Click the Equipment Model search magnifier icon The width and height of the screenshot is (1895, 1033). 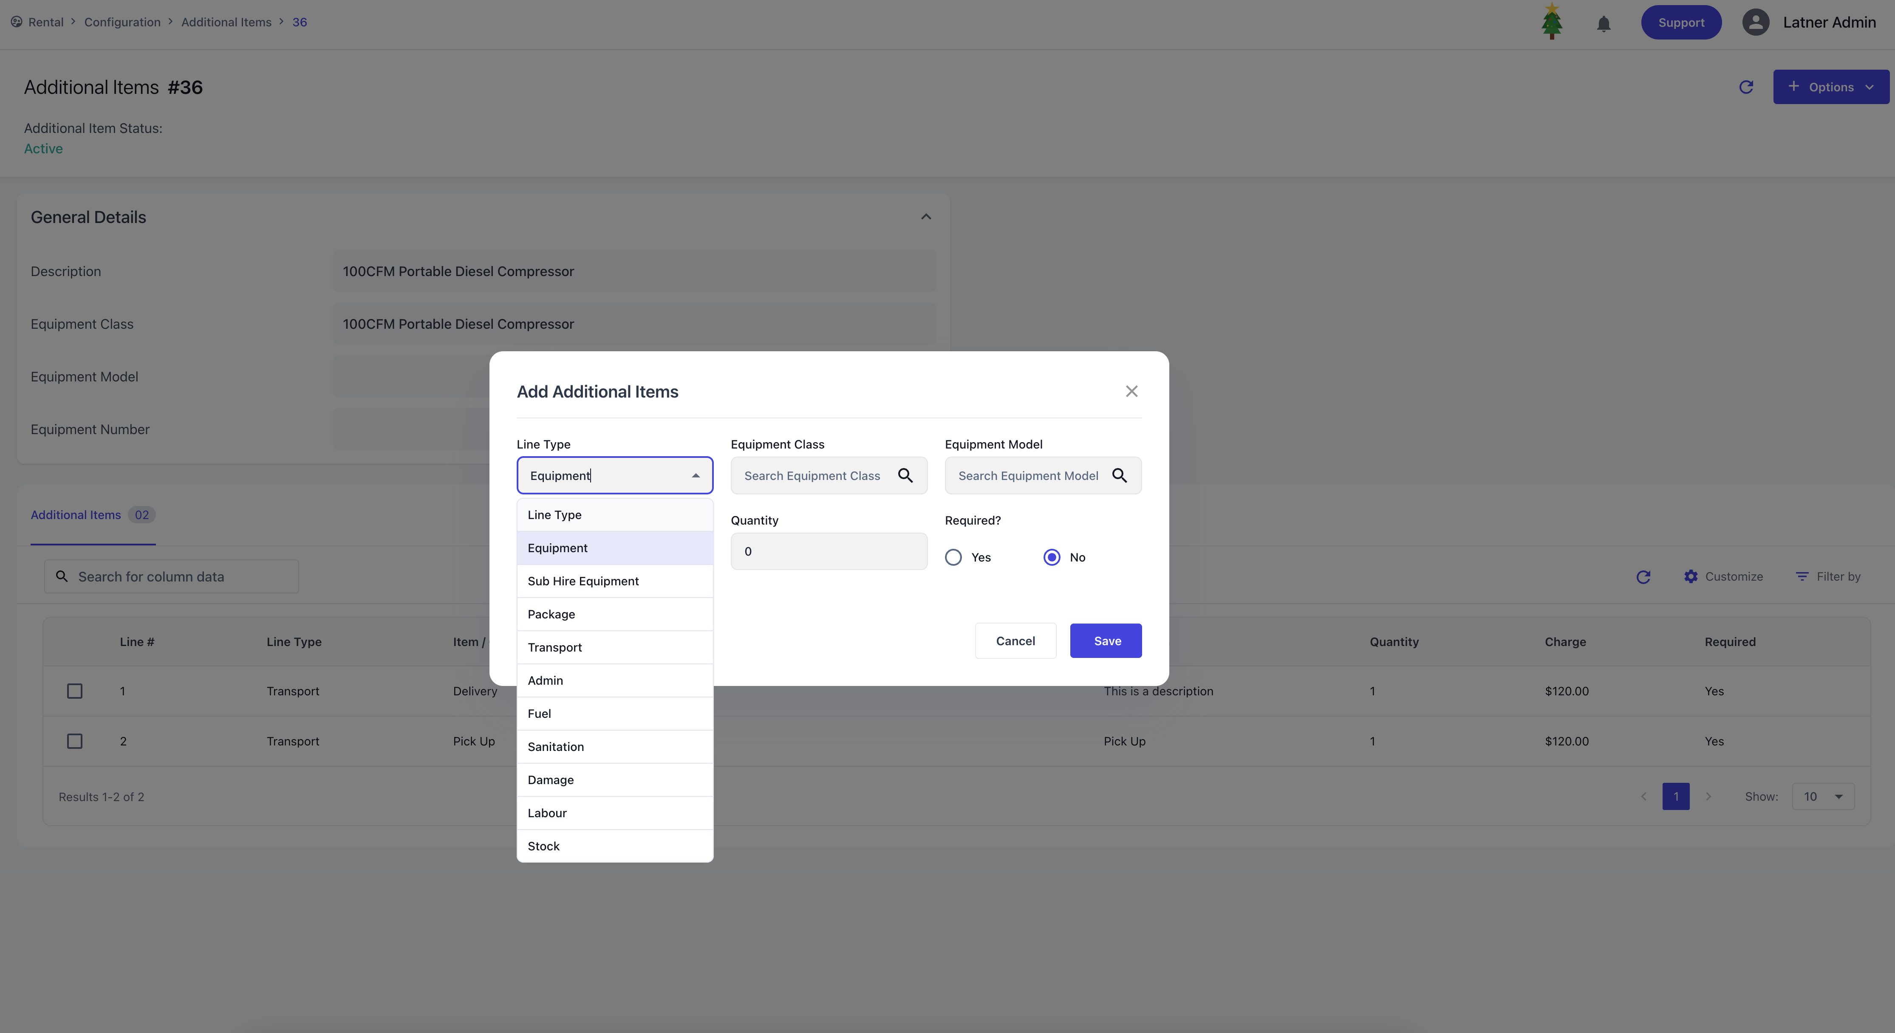tap(1119, 476)
